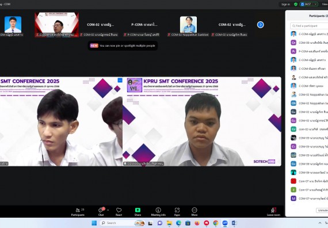Show next page of gallery thumbnails

click(261, 25)
